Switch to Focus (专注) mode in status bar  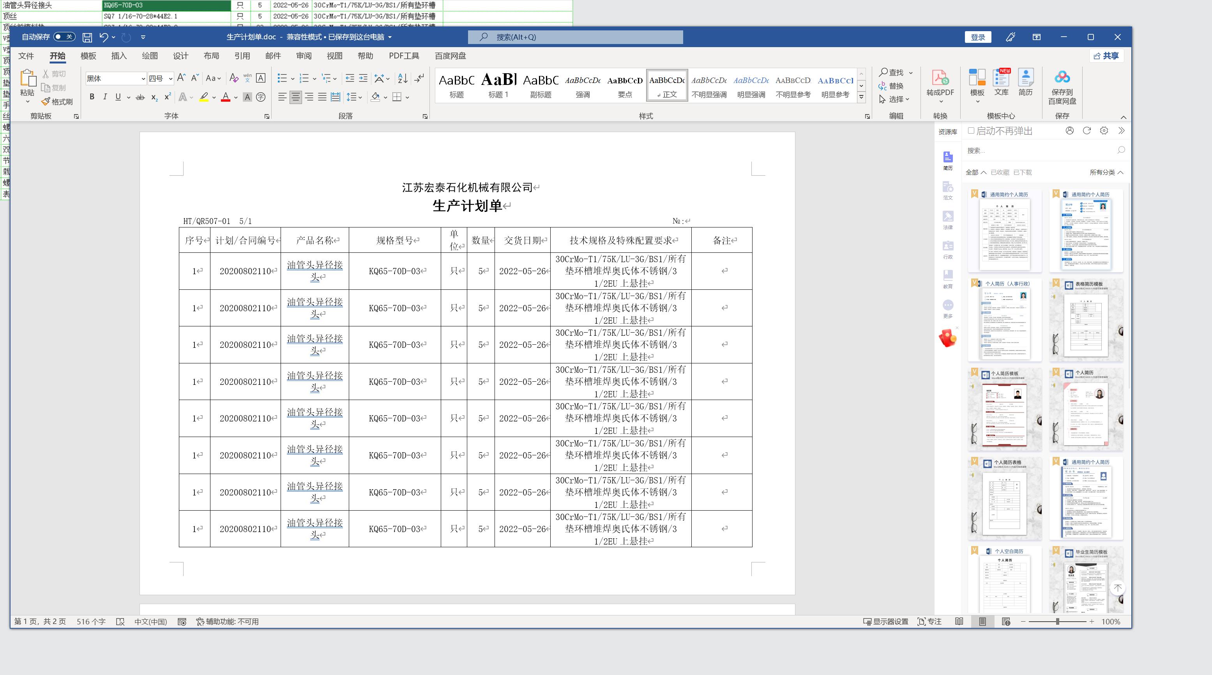(930, 621)
